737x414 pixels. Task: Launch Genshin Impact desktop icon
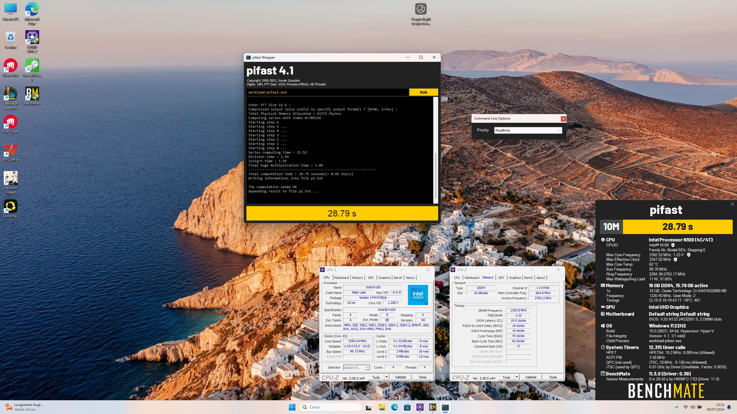(11, 183)
